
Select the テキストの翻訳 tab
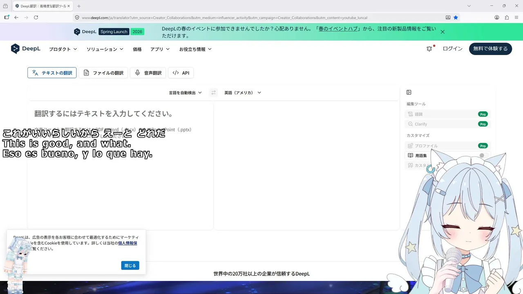pyautogui.click(x=52, y=73)
